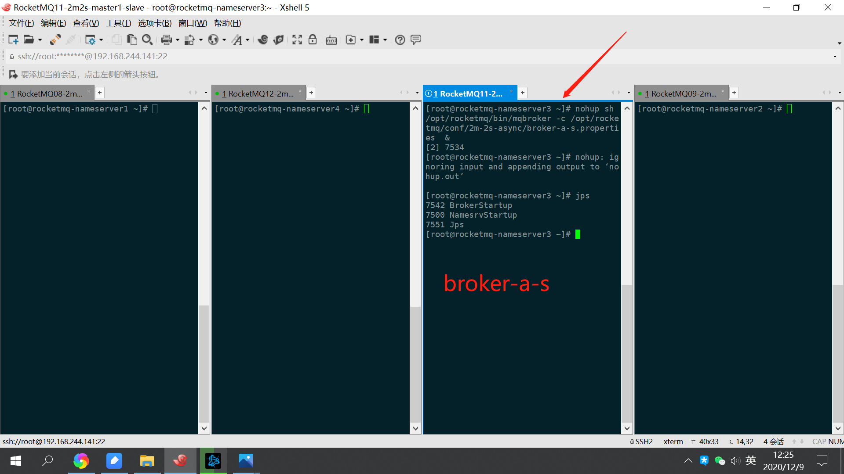Add new tab next to RocketMQ11 tab
The image size is (844, 474).
[x=523, y=93]
